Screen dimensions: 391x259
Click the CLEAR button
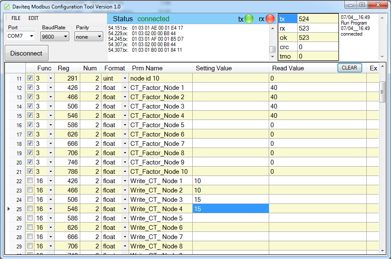[349, 68]
